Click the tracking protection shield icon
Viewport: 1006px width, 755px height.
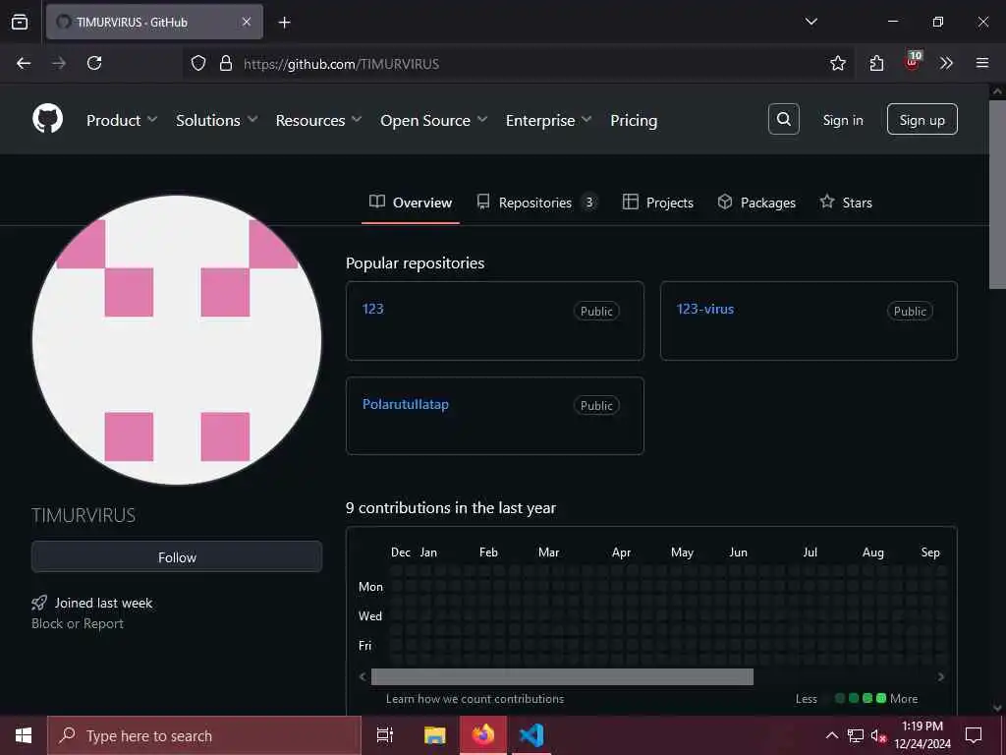[x=198, y=63]
